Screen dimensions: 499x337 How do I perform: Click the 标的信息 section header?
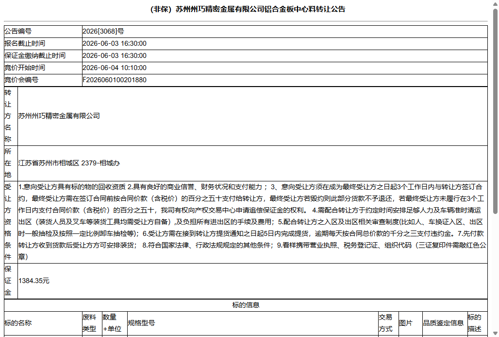click(246, 305)
